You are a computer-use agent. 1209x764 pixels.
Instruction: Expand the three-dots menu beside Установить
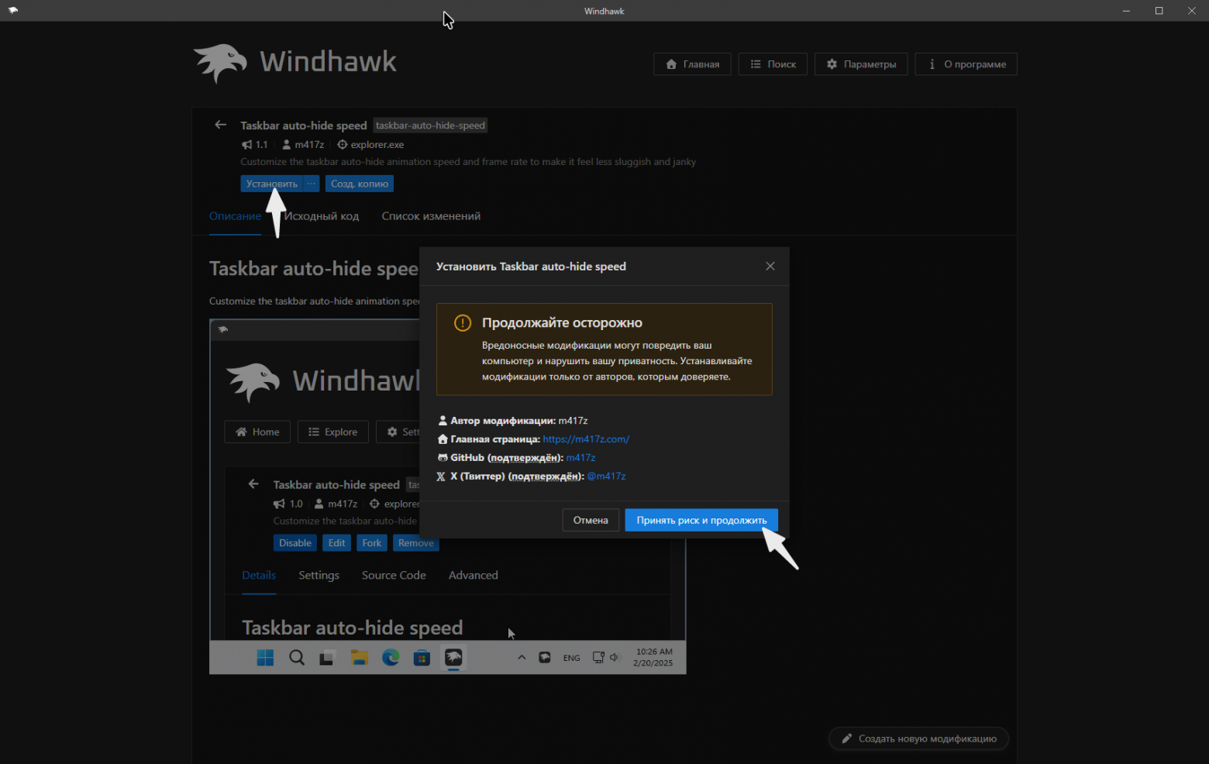coord(311,184)
